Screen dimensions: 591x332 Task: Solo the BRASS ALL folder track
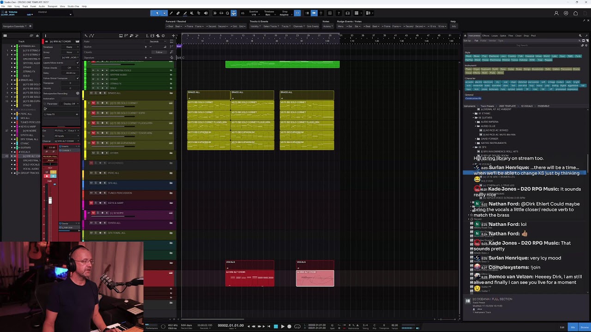[96, 93]
